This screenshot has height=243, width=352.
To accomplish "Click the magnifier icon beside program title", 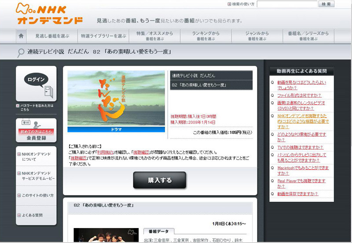I will point(21,53).
